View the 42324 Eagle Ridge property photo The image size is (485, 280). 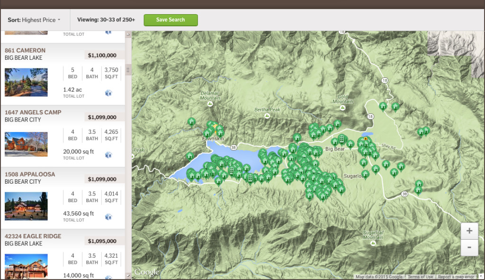coord(27,266)
